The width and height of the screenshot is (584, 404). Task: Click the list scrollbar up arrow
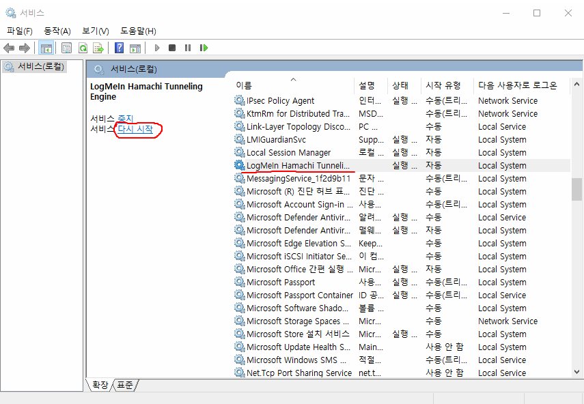[576, 84]
